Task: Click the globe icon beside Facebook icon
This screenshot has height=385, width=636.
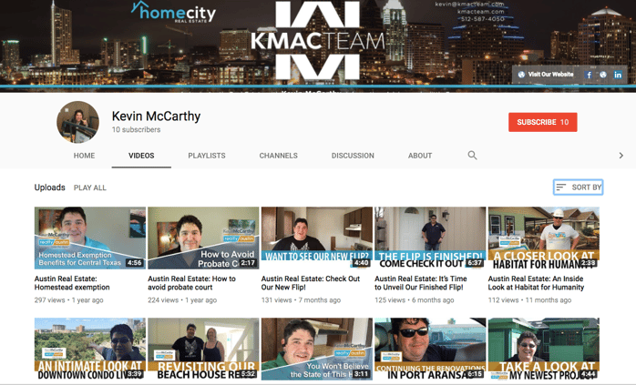Action: point(603,75)
